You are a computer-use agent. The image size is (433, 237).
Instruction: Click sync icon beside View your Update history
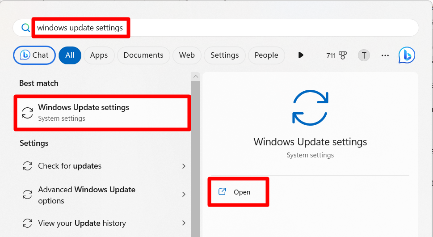27,223
